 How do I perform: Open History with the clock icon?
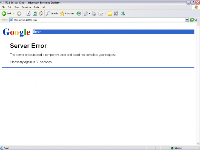79,13
